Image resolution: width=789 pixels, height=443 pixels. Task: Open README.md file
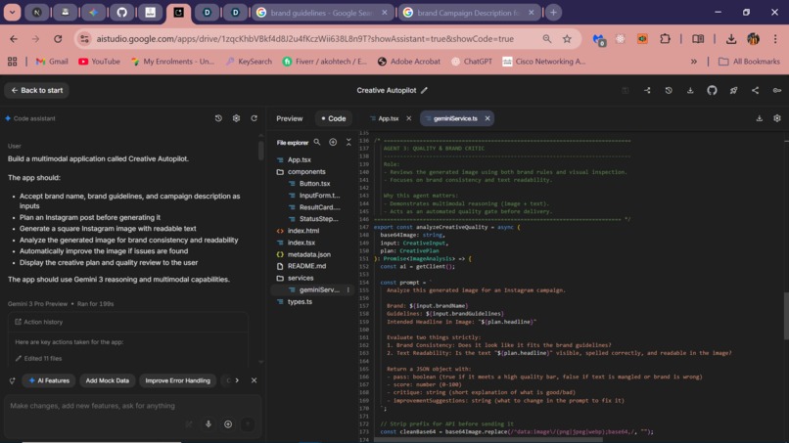point(306,266)
